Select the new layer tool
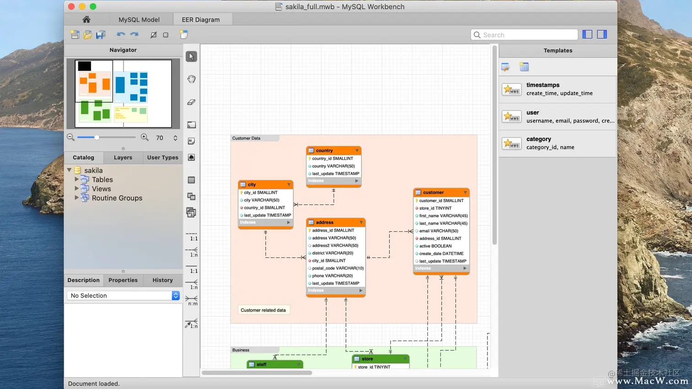The height and width of the screenshot is (389, 692). click(x=191, y=125)
